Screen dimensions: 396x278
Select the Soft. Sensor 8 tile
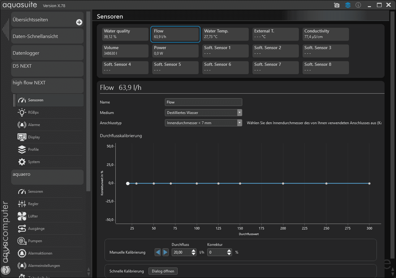click(326, 68)
